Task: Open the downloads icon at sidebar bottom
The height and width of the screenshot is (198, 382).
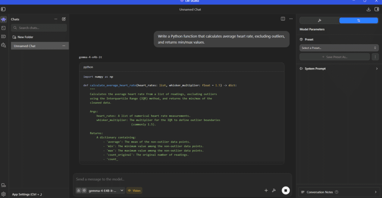Action: [3, 185]
